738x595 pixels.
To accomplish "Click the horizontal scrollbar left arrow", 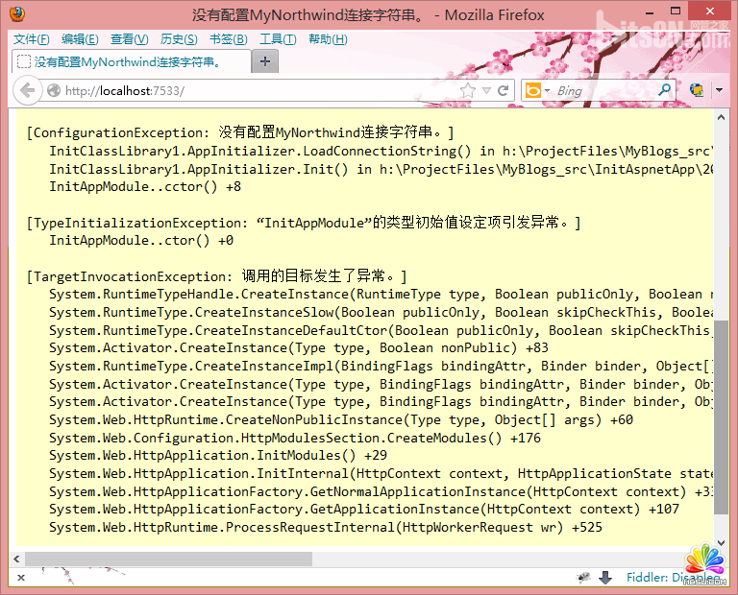I will point(16,559).
